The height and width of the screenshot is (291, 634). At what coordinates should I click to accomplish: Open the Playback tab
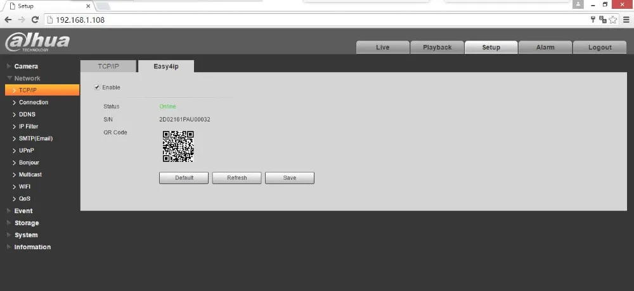tap(437, 47)
